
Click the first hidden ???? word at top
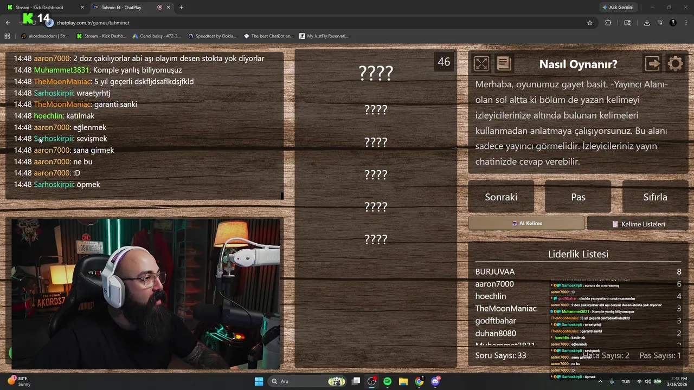(376, 73)
